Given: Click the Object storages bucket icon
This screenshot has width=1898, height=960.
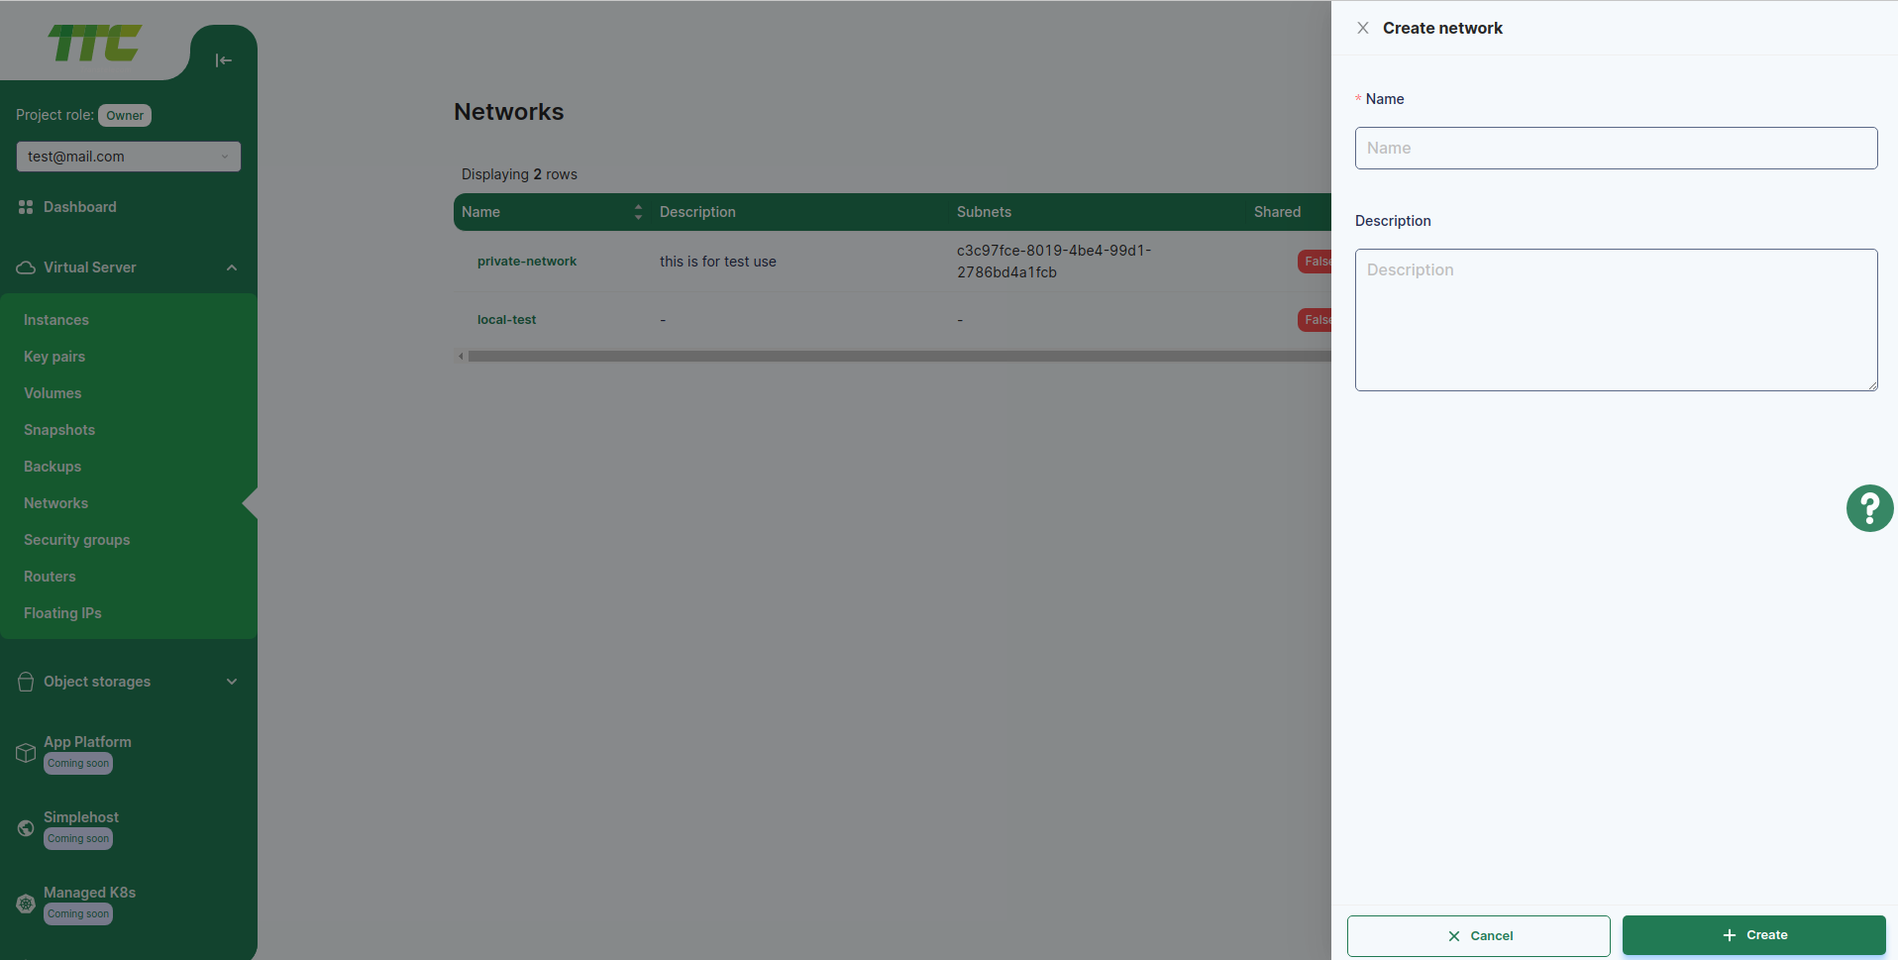Looking at the screenshot, I should [26, 682].
